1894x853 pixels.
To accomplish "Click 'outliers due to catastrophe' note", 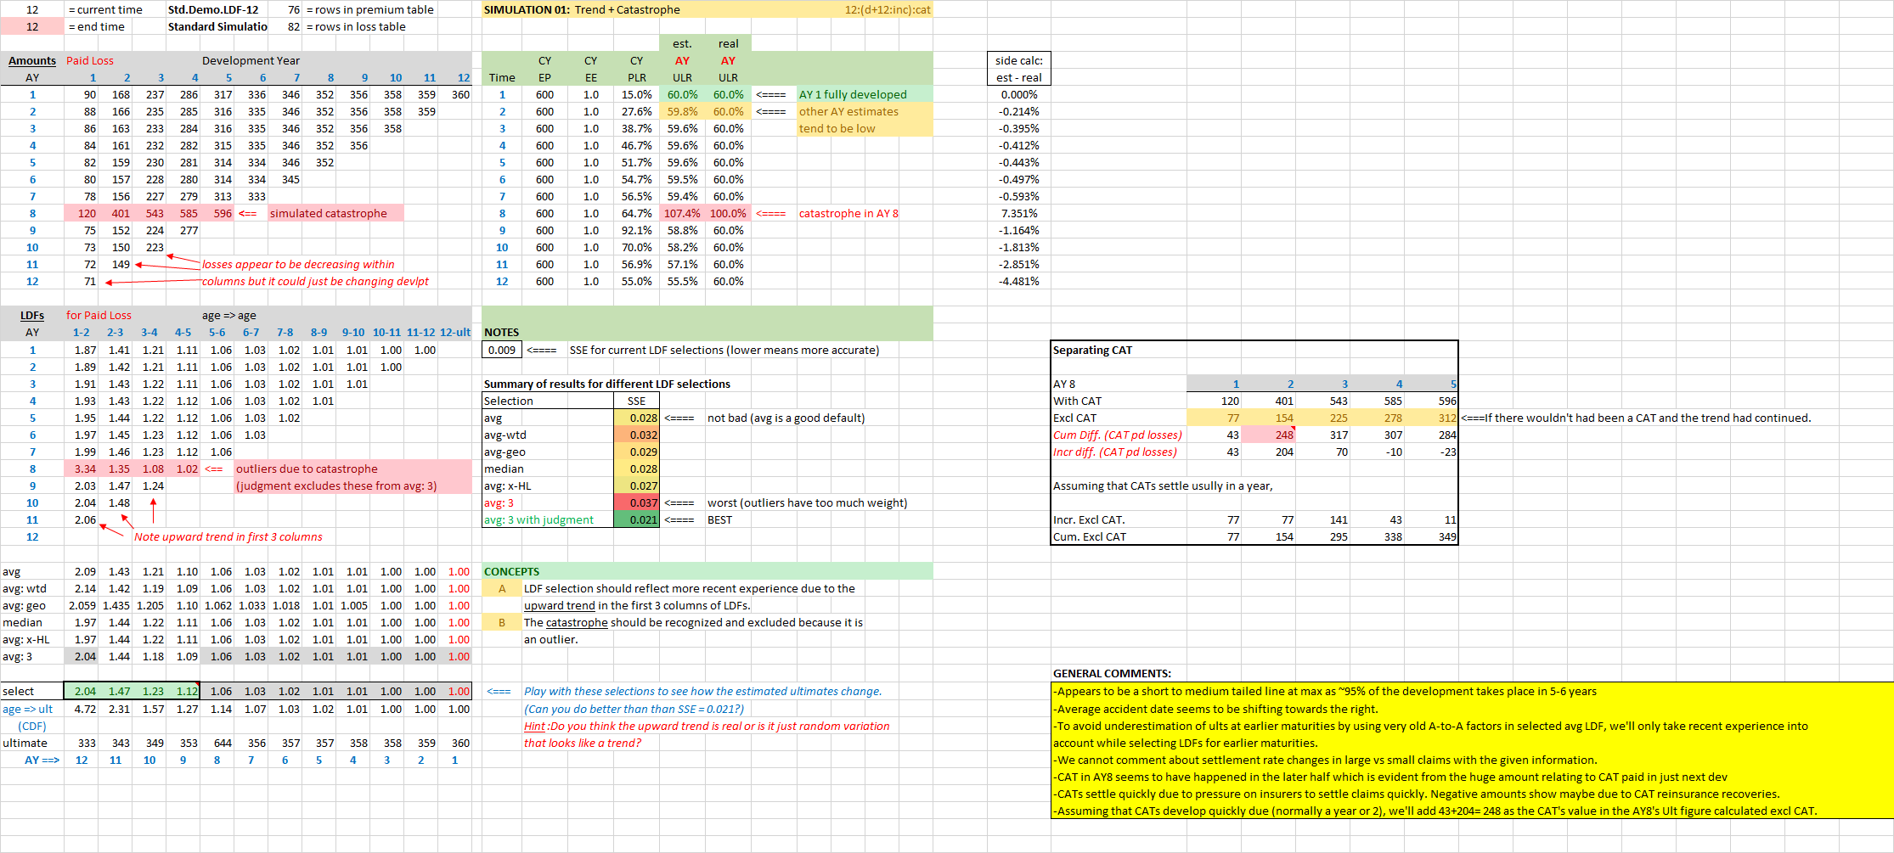I will pos(307,469).
